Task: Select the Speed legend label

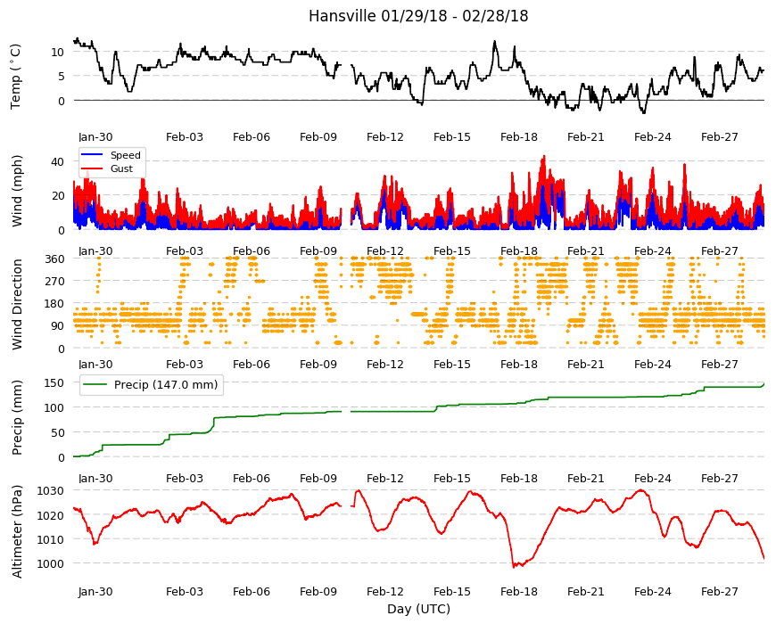Action: coord(125,155)
